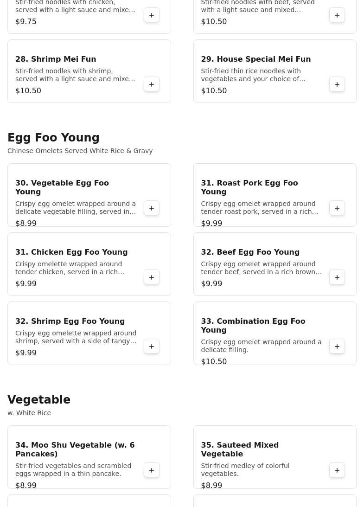Open Shrimp Mei Fun item title
Image resolution: width=364 pixels, height=507 pixels.
[56, 59]
